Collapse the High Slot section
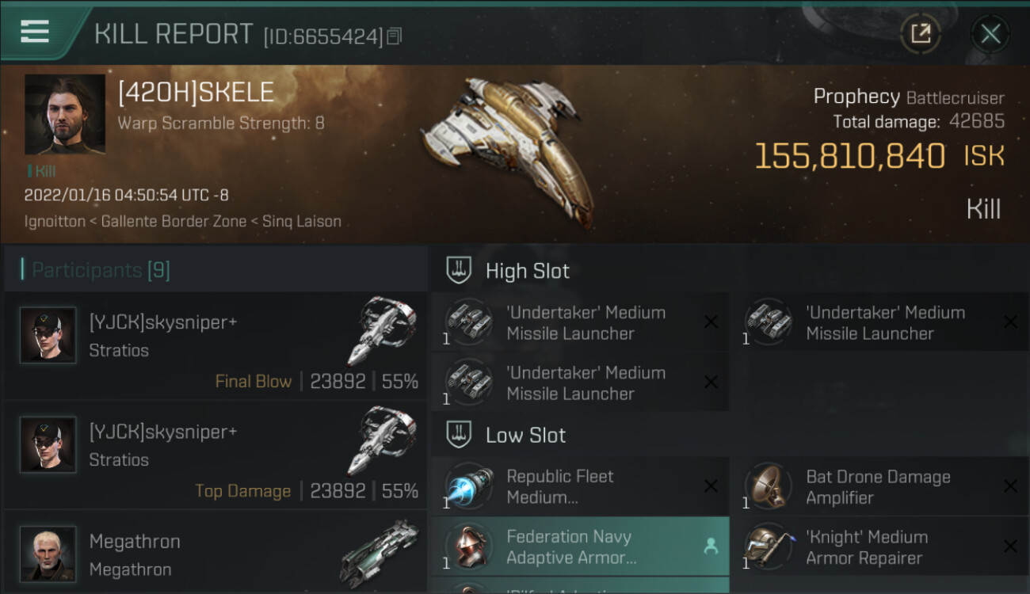1030x594 pixels. click(459, 271)
